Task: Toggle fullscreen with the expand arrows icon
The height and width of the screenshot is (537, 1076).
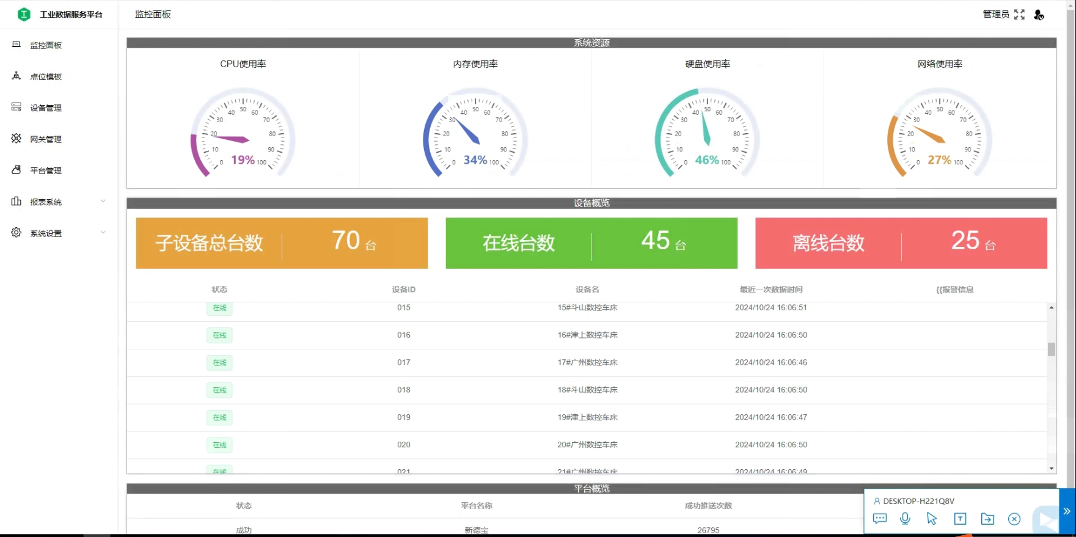Action: (1019, 14)
